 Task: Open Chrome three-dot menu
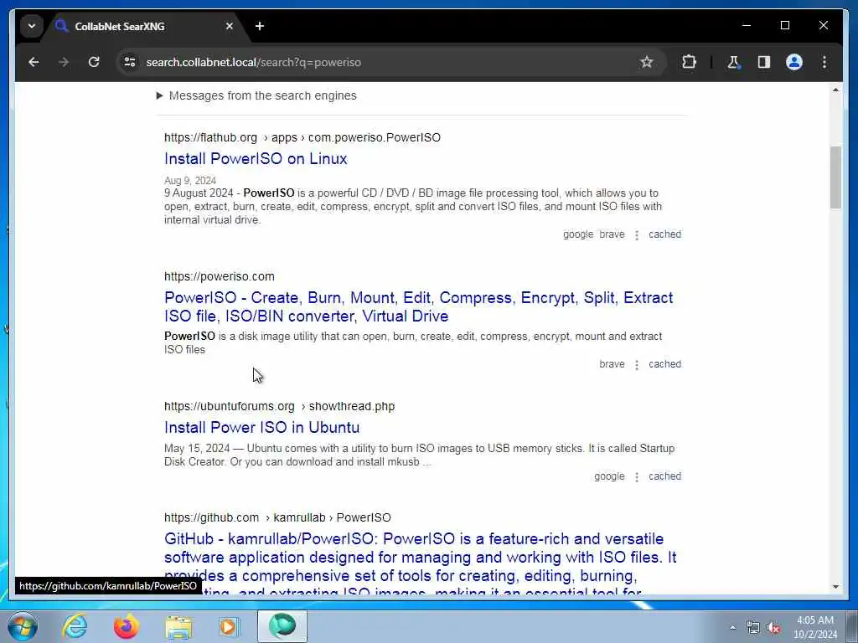pos(824,62)
